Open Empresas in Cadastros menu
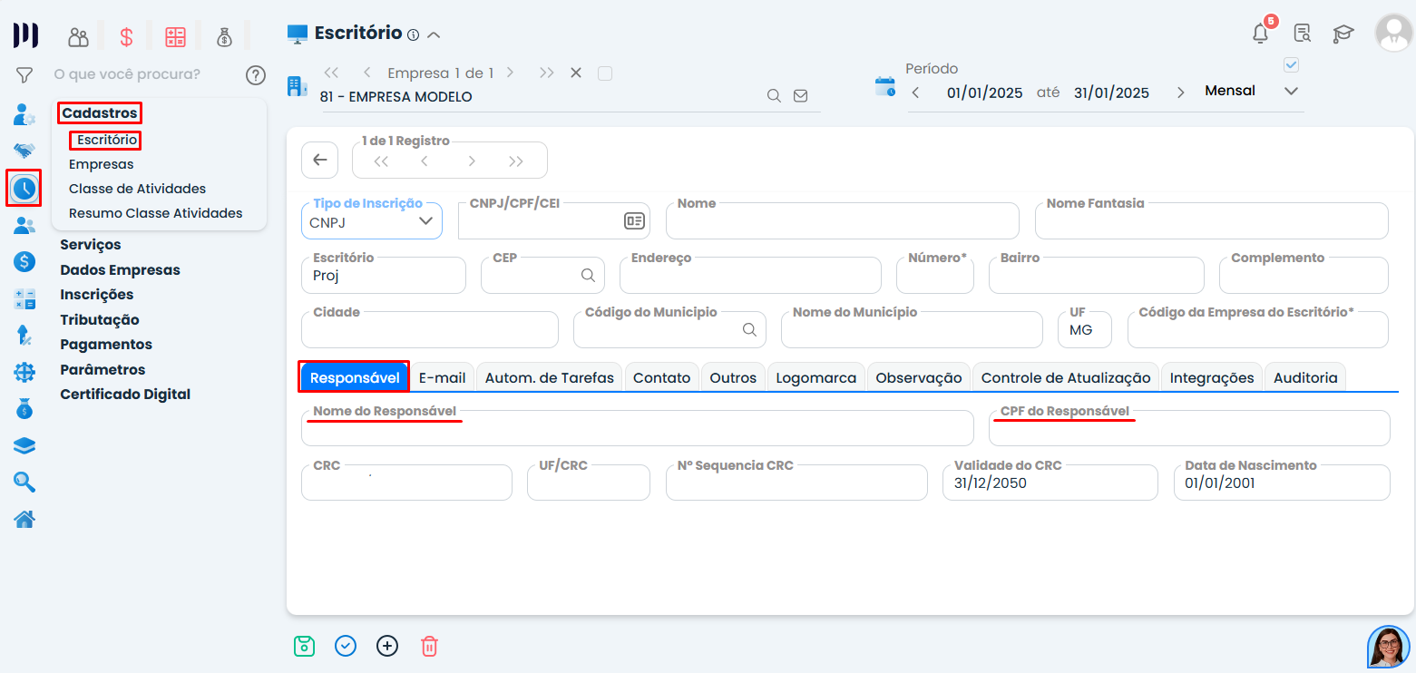 click(x=101, y=164)
